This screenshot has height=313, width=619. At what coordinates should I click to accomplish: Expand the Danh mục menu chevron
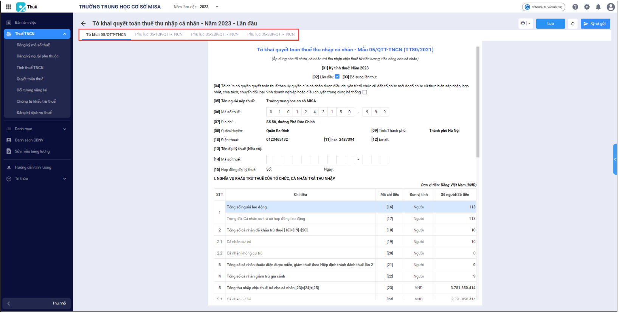point(65,129)
